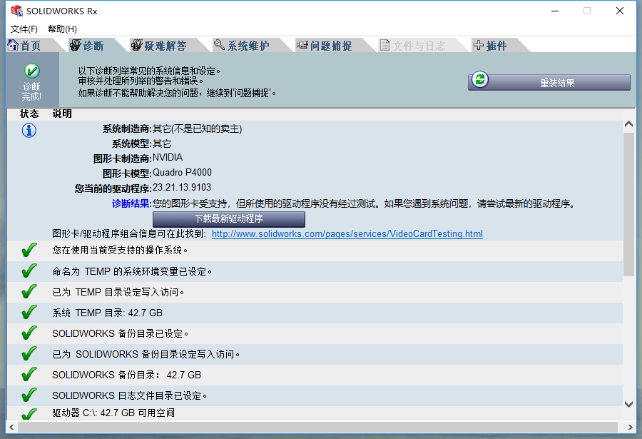Click the horizontal scrollbar right arrow
This screenshot has width=642, height=439.
(630, 427)
